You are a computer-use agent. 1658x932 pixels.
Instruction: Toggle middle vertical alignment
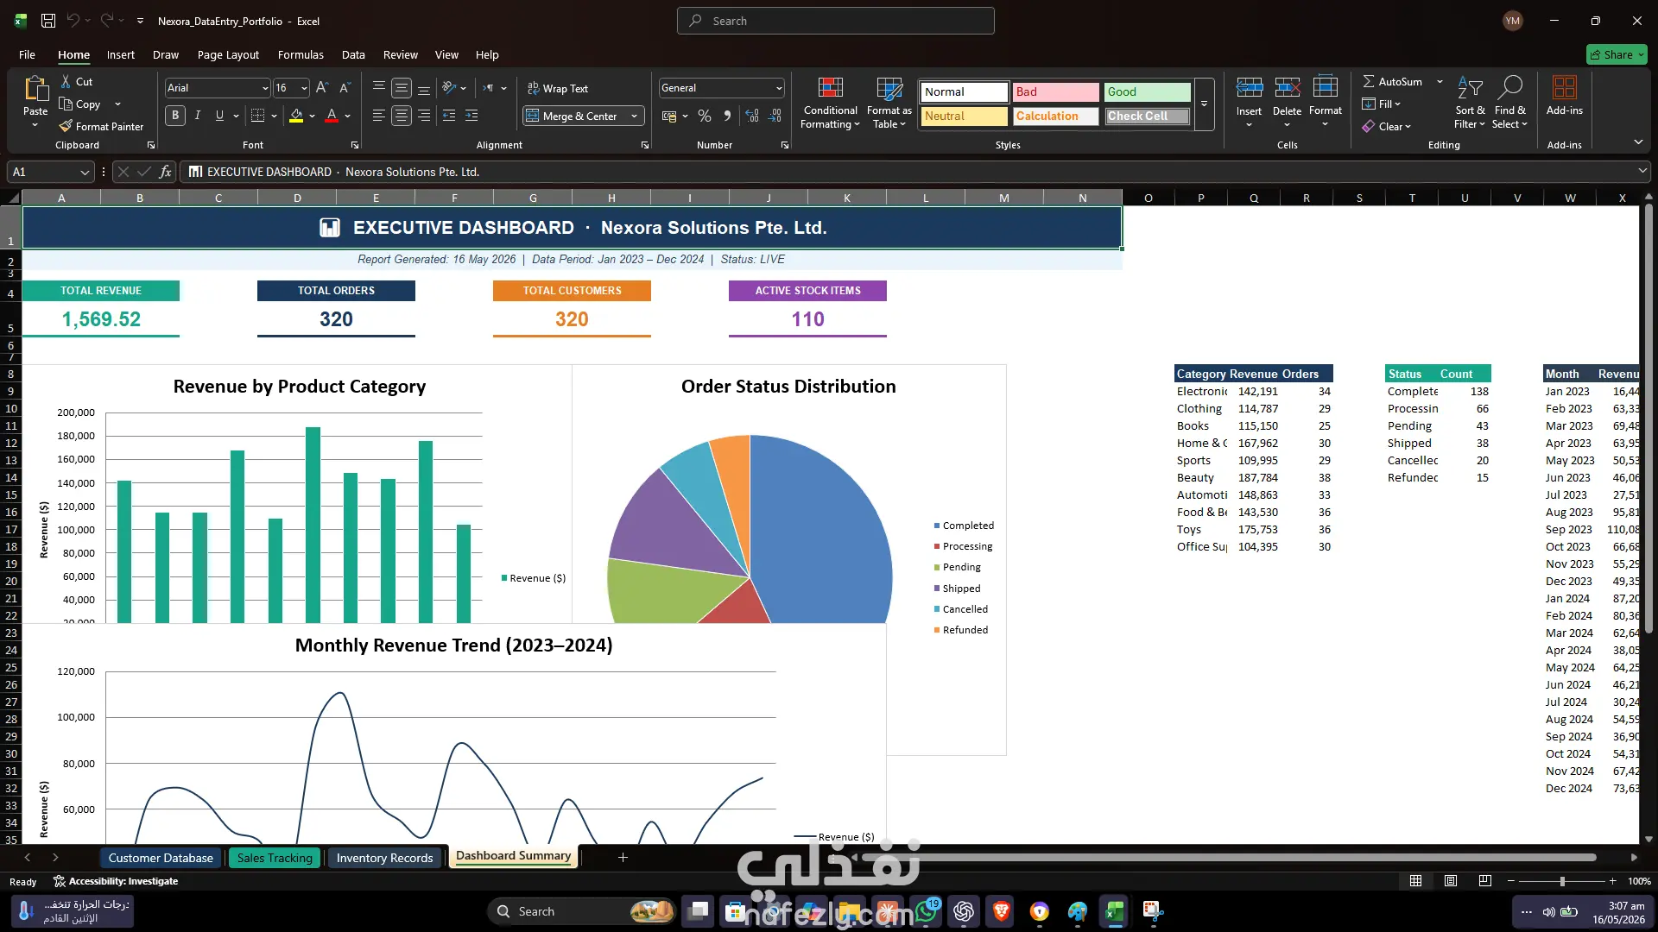coord(401,88)
